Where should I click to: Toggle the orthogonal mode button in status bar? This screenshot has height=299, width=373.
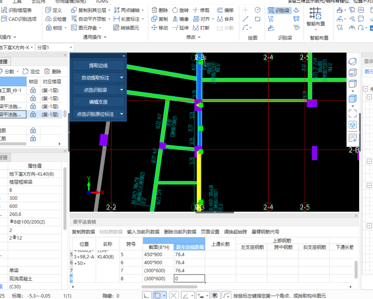click(x=147, y=296)
